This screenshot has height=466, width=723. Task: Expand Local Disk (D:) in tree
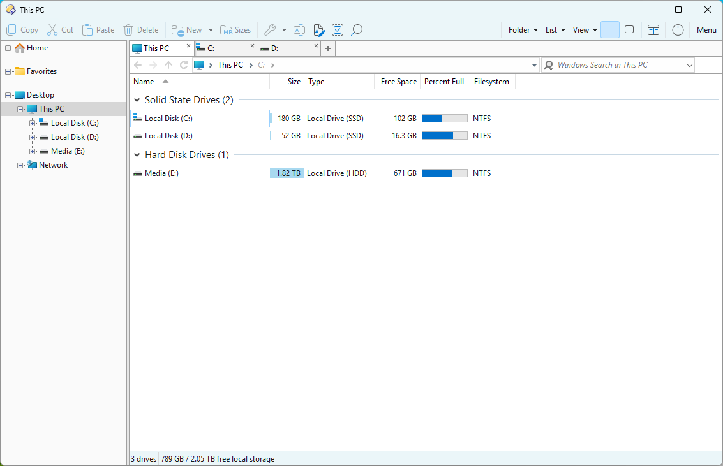click(32, 137)
